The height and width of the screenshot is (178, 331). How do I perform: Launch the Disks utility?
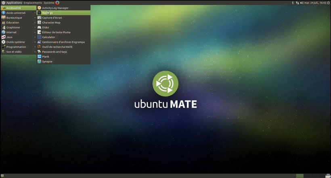pyautogui.click(x=63, y=27)
